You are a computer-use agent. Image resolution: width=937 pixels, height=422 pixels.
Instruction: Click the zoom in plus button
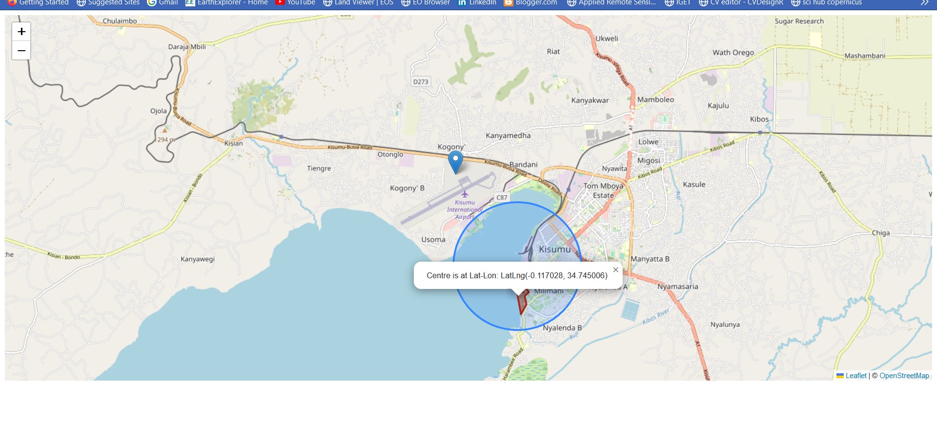pyautogui.click(x=21, y=32)
